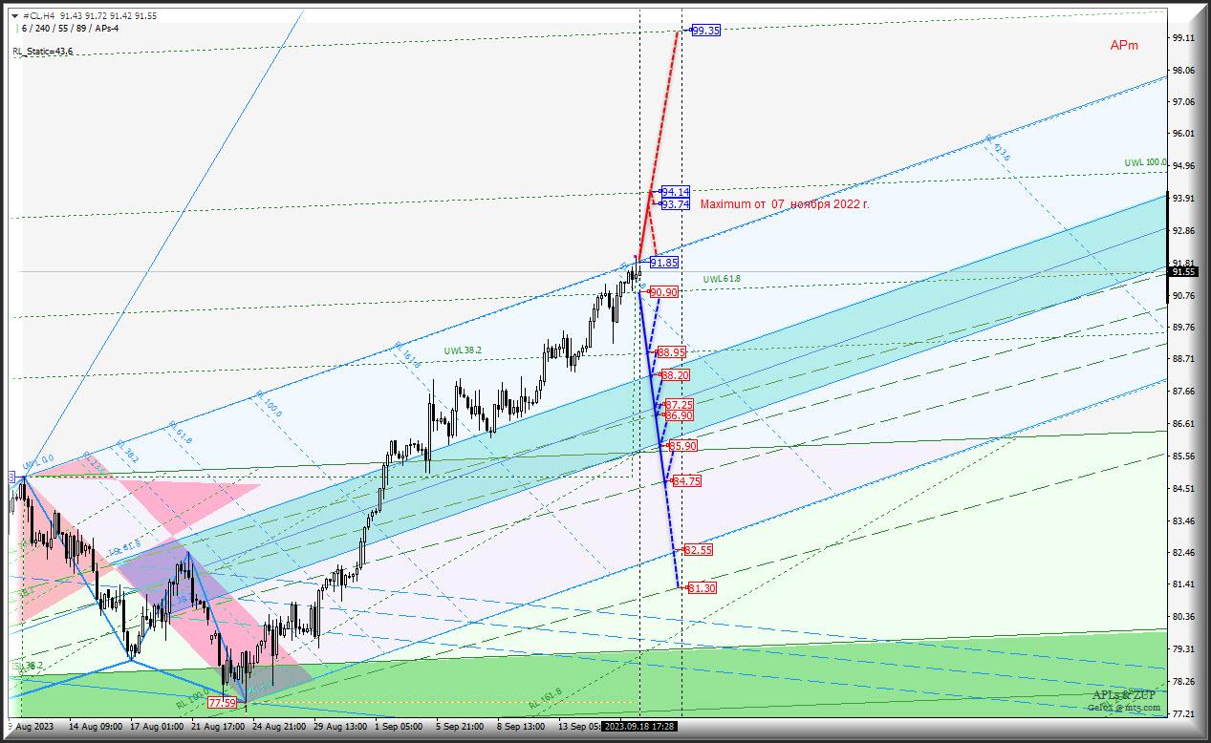
Task: Select the 84.75 red price label
Action: [686, 481]
